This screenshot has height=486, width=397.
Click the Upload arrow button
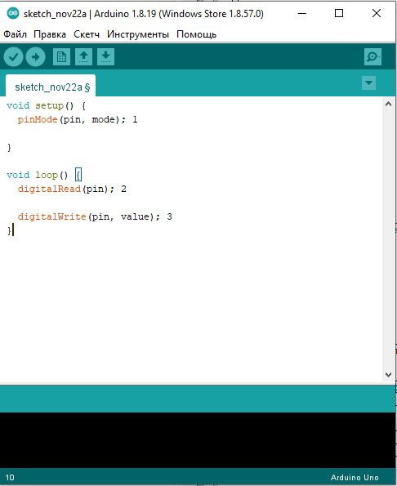35,56
